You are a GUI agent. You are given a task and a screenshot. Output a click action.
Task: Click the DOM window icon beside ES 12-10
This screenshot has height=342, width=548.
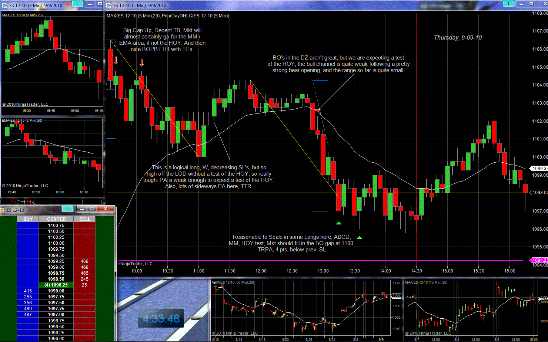(3, 210)
